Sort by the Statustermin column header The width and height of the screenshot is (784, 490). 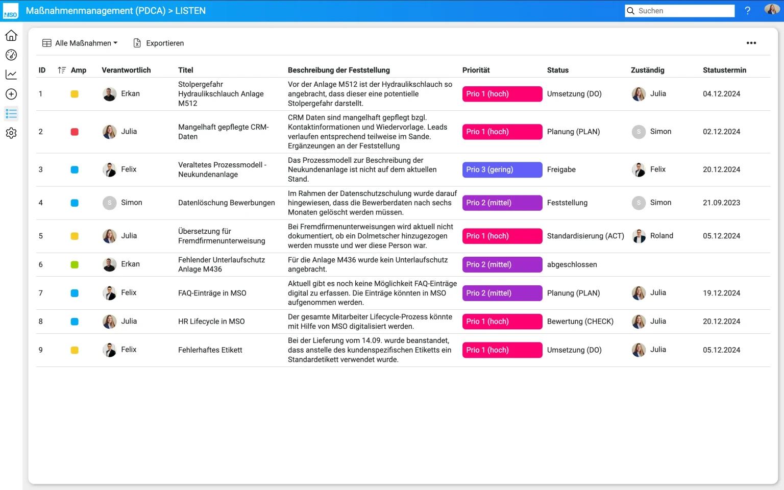[x=724, y=70]
